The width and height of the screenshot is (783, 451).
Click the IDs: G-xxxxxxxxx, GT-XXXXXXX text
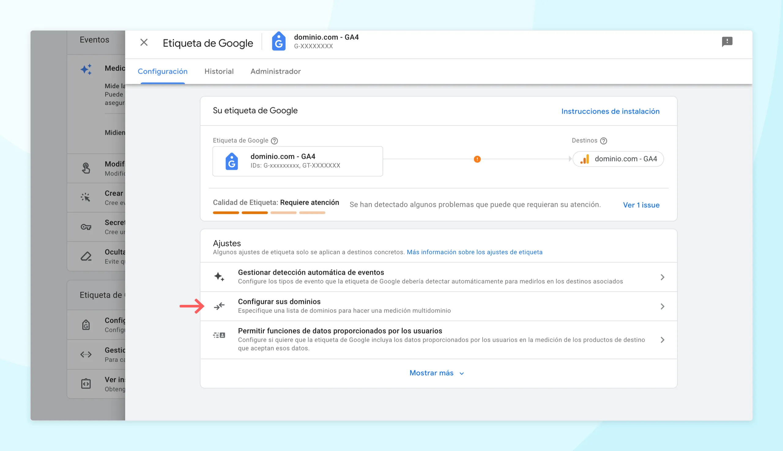click(295, 165)
